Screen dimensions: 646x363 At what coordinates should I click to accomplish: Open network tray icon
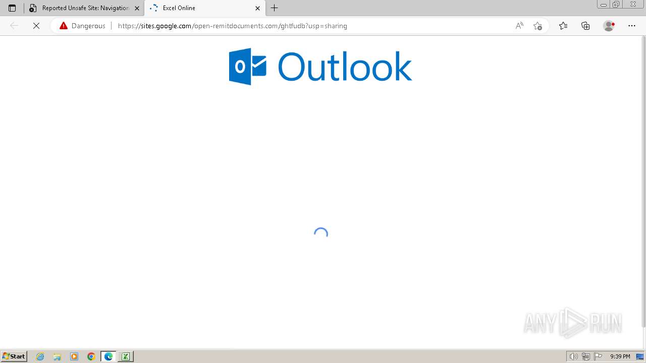pos(586,356)
